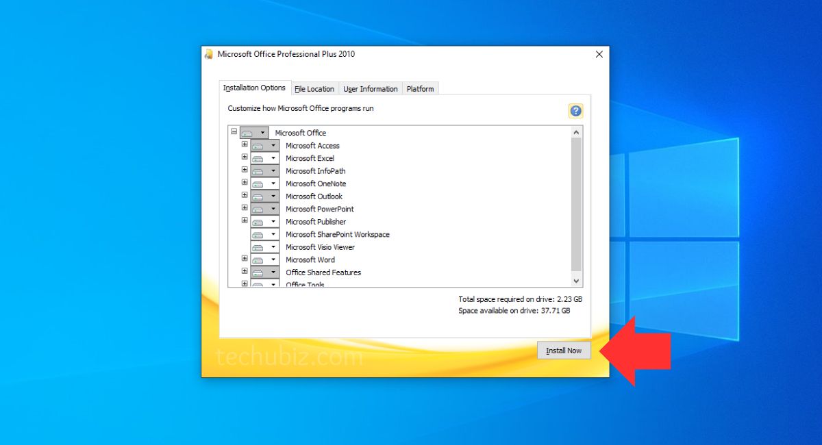822x445 pixels.
Task: Select the Microsoft Excel label
Action: coord(310,158)
